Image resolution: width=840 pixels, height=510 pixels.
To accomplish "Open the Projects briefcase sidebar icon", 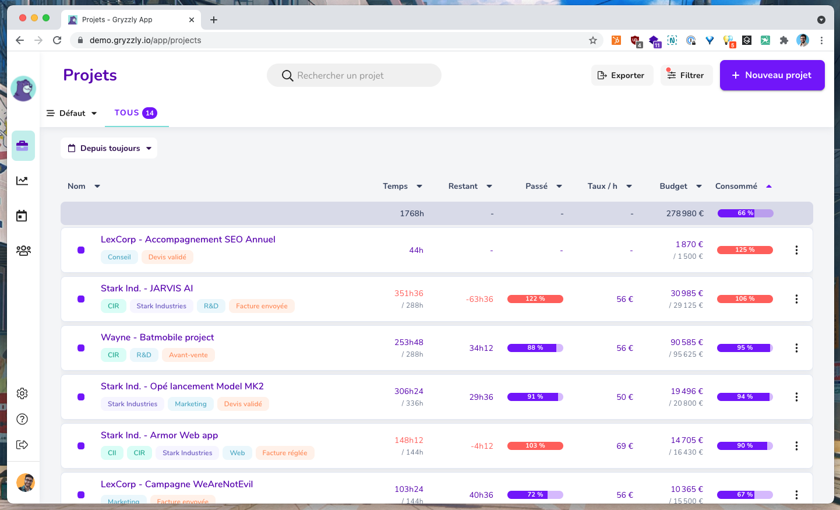I will (23, 146).
